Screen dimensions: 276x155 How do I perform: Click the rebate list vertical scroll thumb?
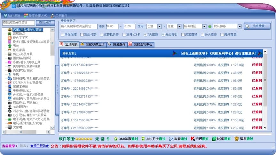click(265, 80)
